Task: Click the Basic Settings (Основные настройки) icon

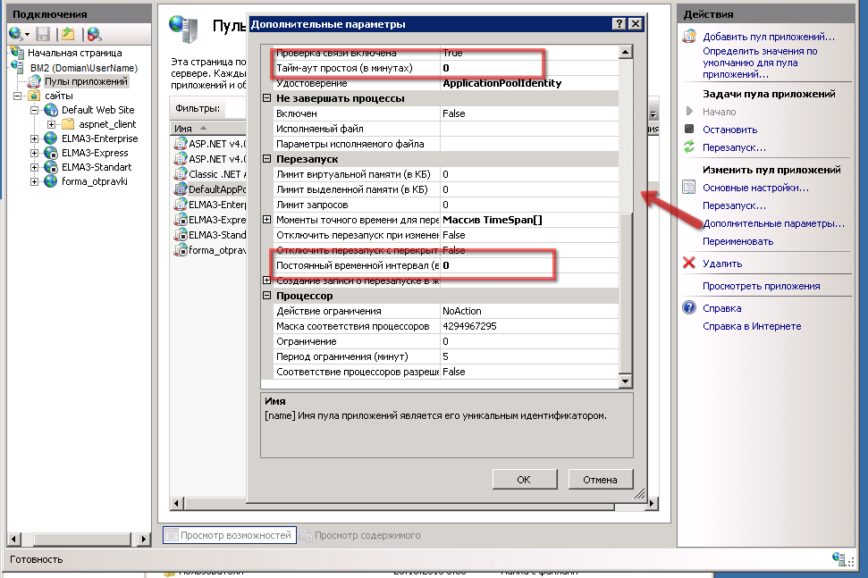Action: 688,188
